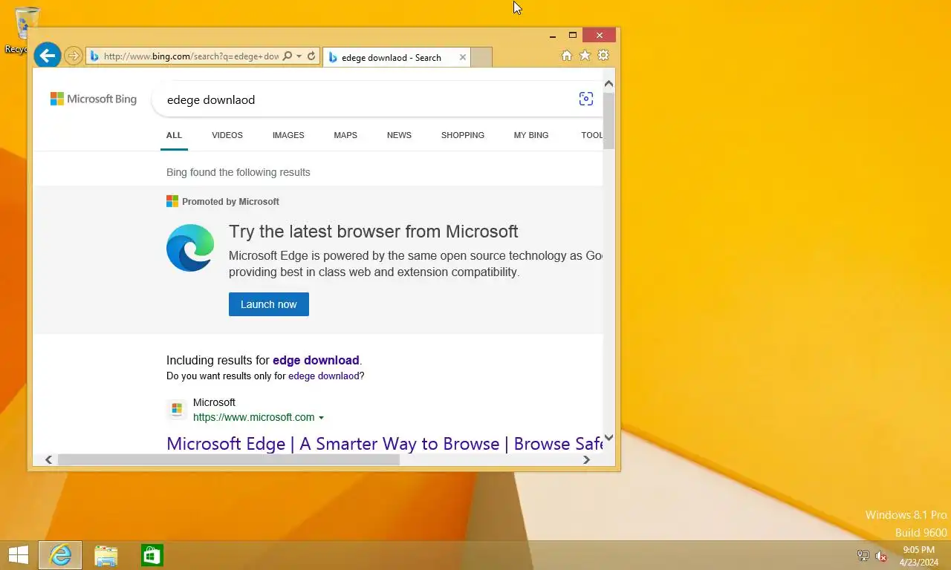
Task: Open Favorites with the star icon
Action: coord(585,56)
